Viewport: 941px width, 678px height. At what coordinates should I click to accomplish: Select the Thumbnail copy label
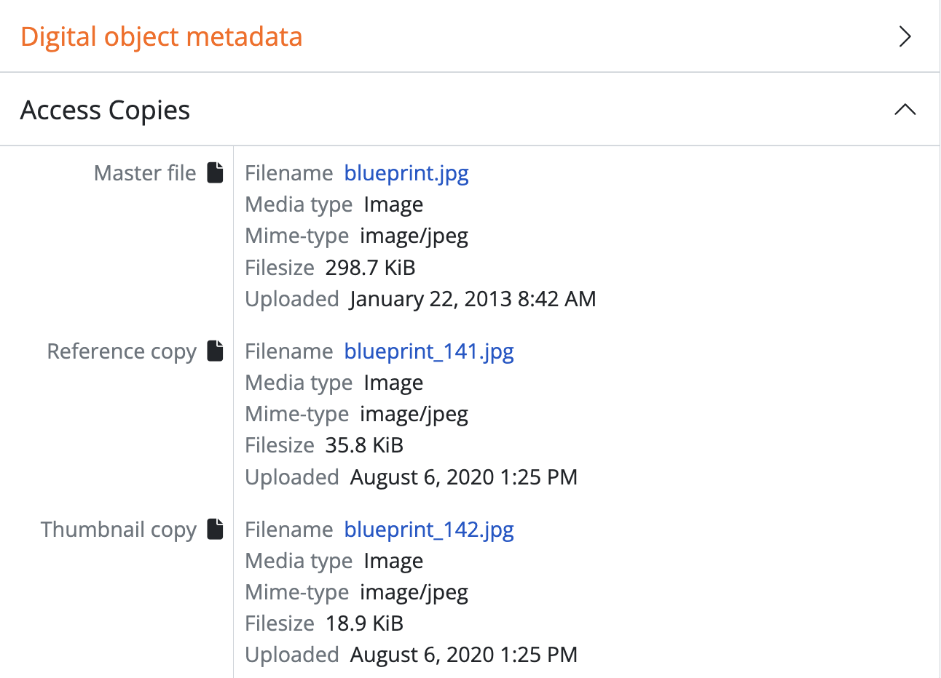click(119, 530)
